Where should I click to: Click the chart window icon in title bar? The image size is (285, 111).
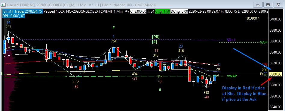tap(4, 5)
